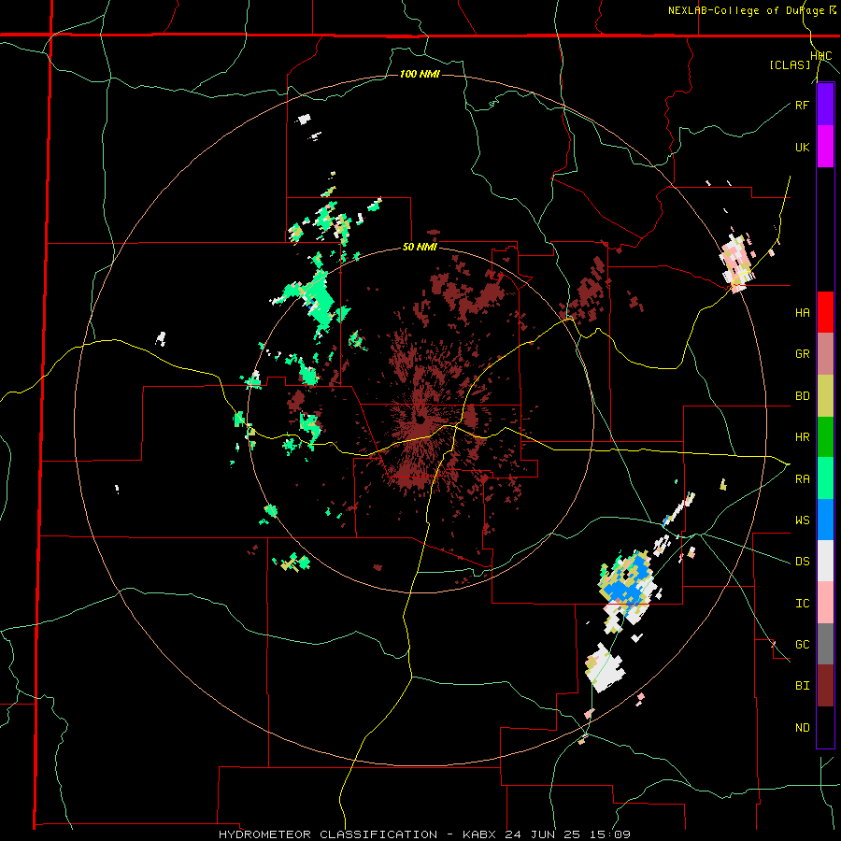Click the HHC product label
This screenshot has height=841, width=841.
(821, 56)
